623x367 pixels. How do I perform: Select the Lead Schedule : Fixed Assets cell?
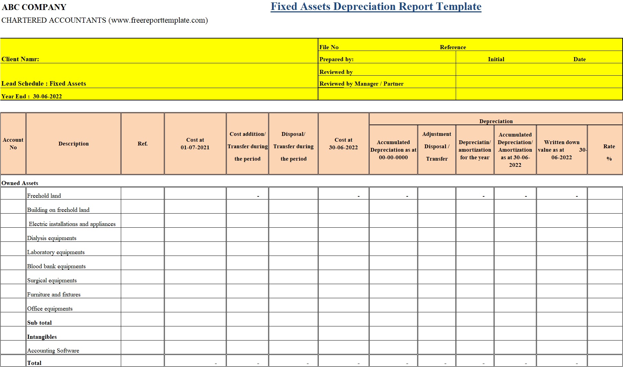[159, 76]
